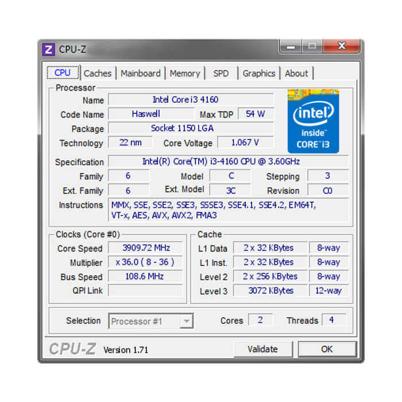Image resolution: width=402 pixels, height=402 pixels.
Task: Expand the Processor #1 selection dropdown
Action: 187,321
